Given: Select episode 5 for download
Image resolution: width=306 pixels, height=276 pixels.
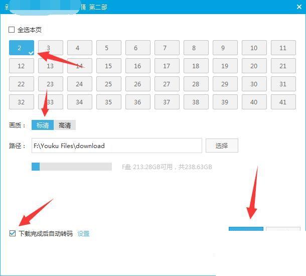Looking at the screenshot, I should [x=106, y=48].
